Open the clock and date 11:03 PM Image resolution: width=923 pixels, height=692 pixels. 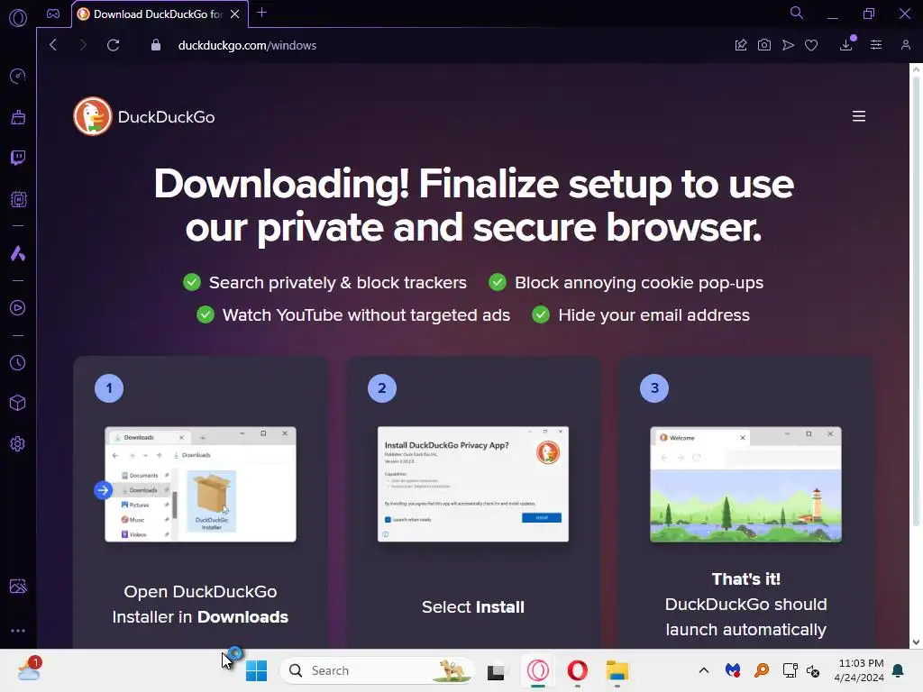point(859,670)
